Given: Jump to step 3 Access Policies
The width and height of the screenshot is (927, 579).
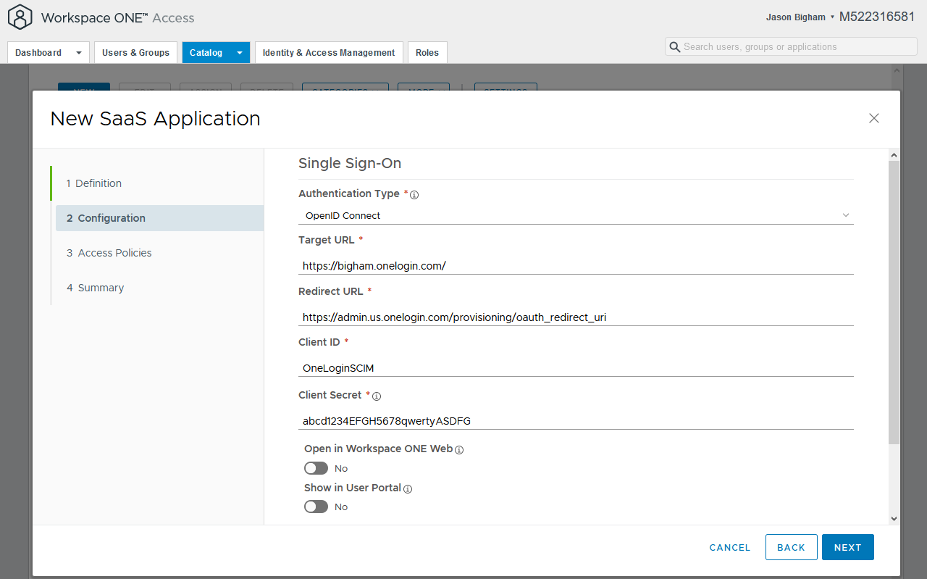Looking at the screenshot, I should tap(109, 252).
